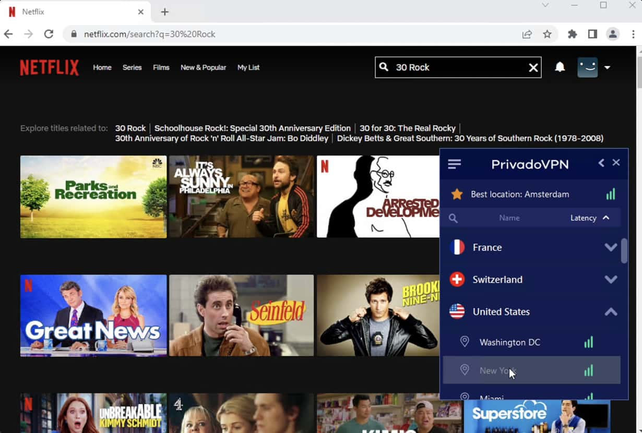Open the PrivadoVPN hamburger menu
This screenshot has height=433, width=642.
point(454,164)
